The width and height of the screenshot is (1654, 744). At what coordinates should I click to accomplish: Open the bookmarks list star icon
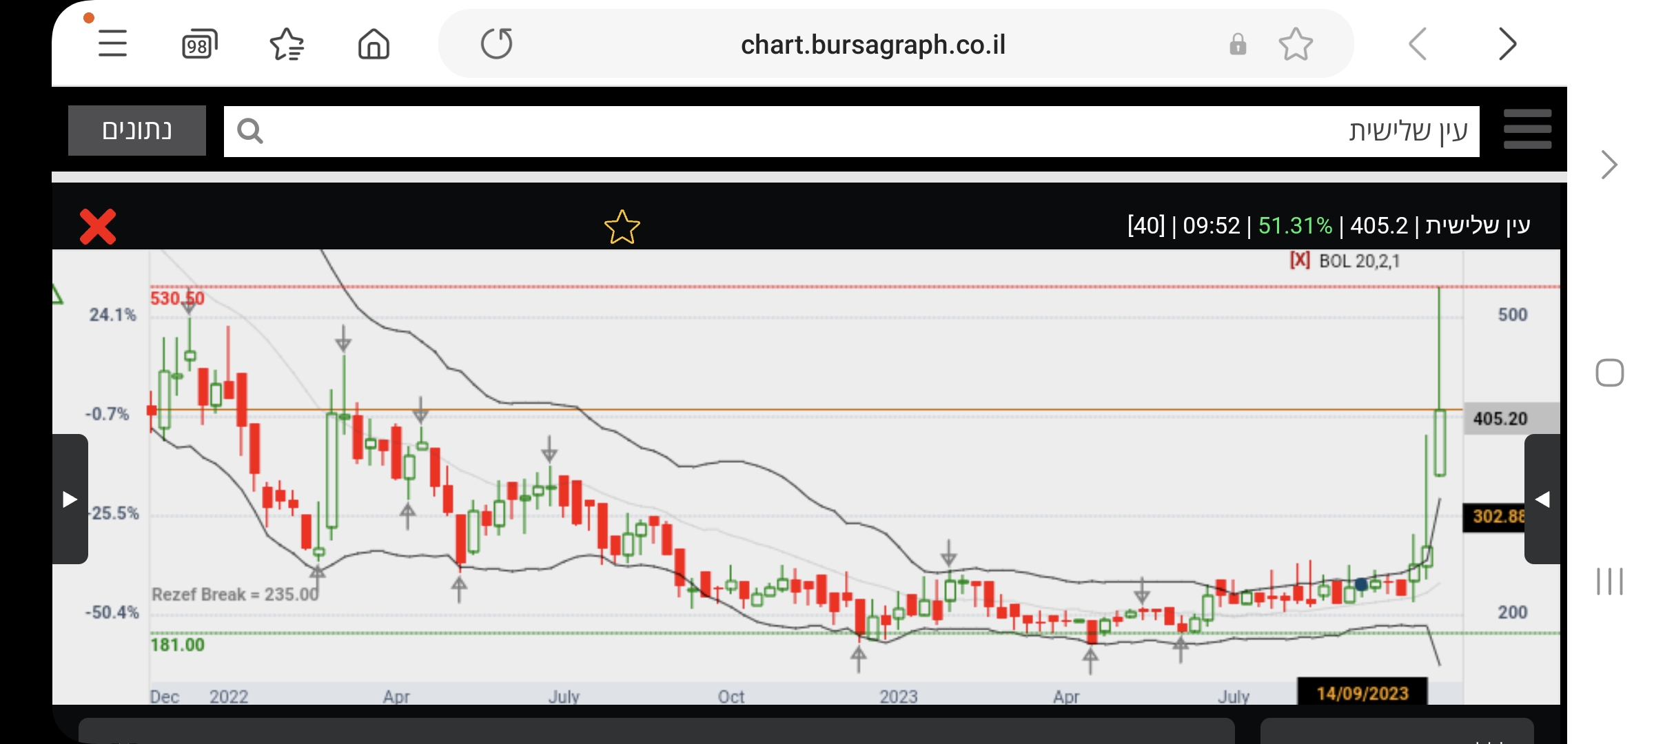[287, 45]
